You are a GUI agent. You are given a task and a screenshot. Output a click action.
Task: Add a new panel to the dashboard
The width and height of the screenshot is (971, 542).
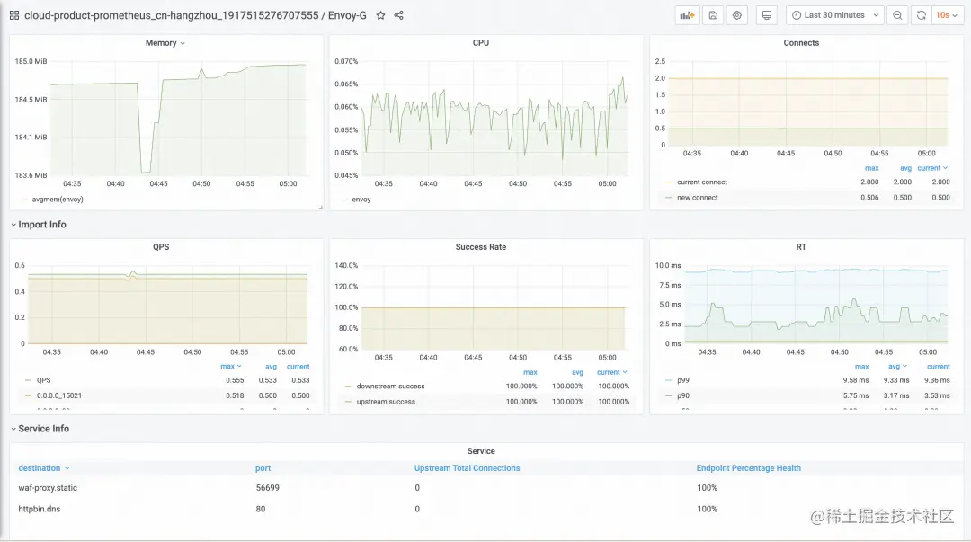pyautogui.click(x=688, y=15)
